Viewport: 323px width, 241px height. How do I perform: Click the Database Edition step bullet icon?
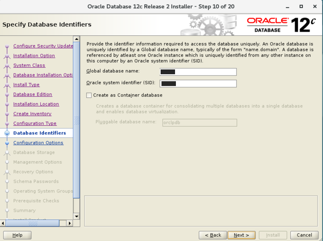point(7,94)
